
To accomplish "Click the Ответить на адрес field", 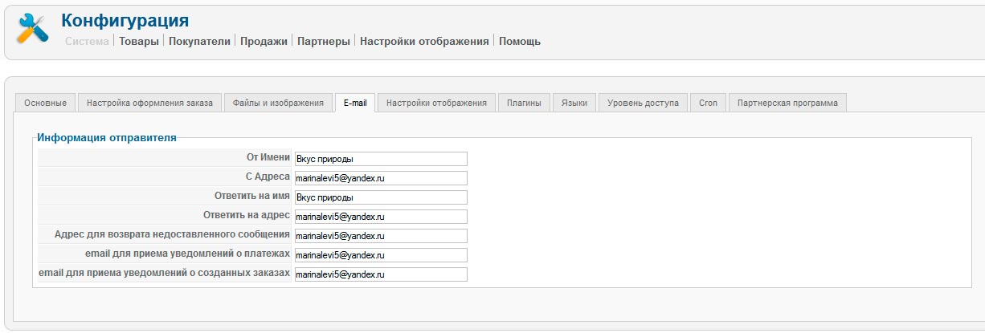I will tap(381, 217).
